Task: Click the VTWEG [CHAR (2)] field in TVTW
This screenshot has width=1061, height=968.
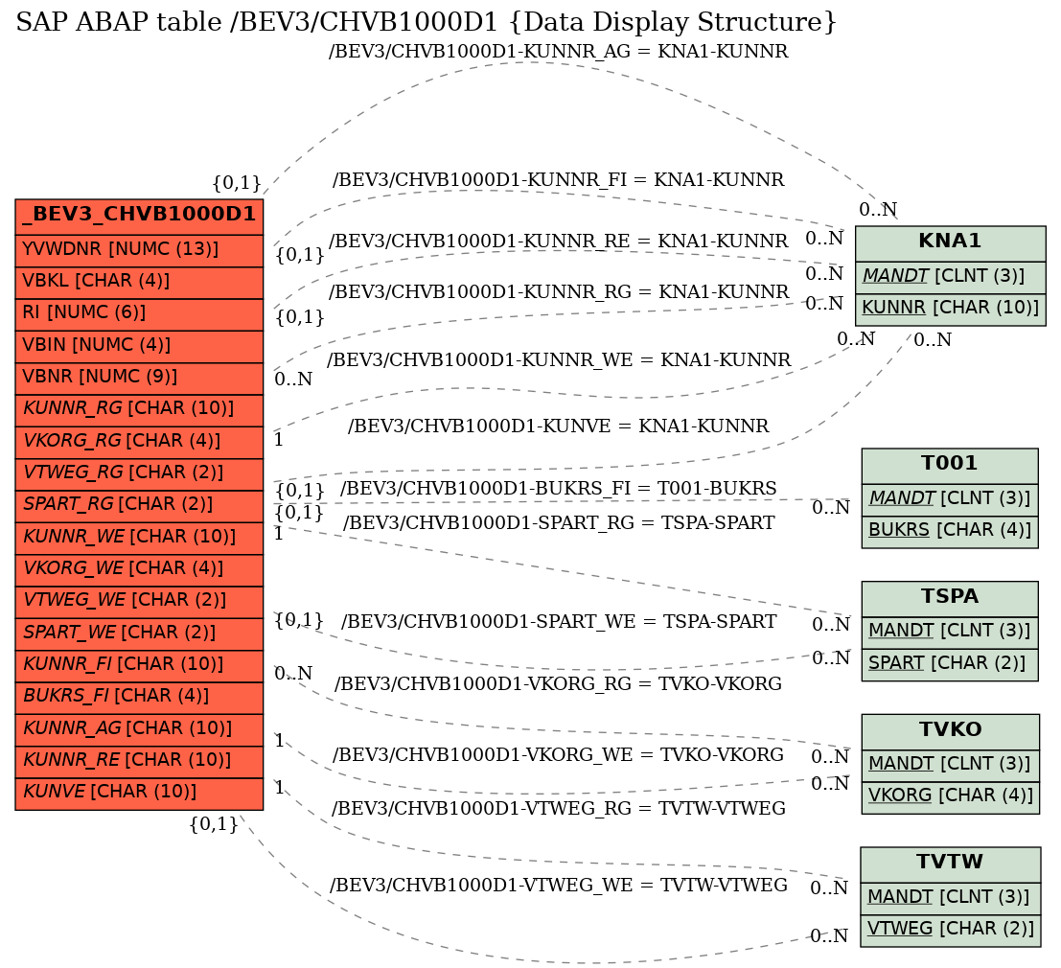Action: (950, 930)
